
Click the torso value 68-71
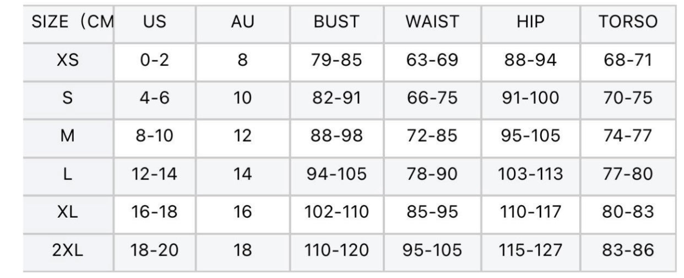(628, 60)
